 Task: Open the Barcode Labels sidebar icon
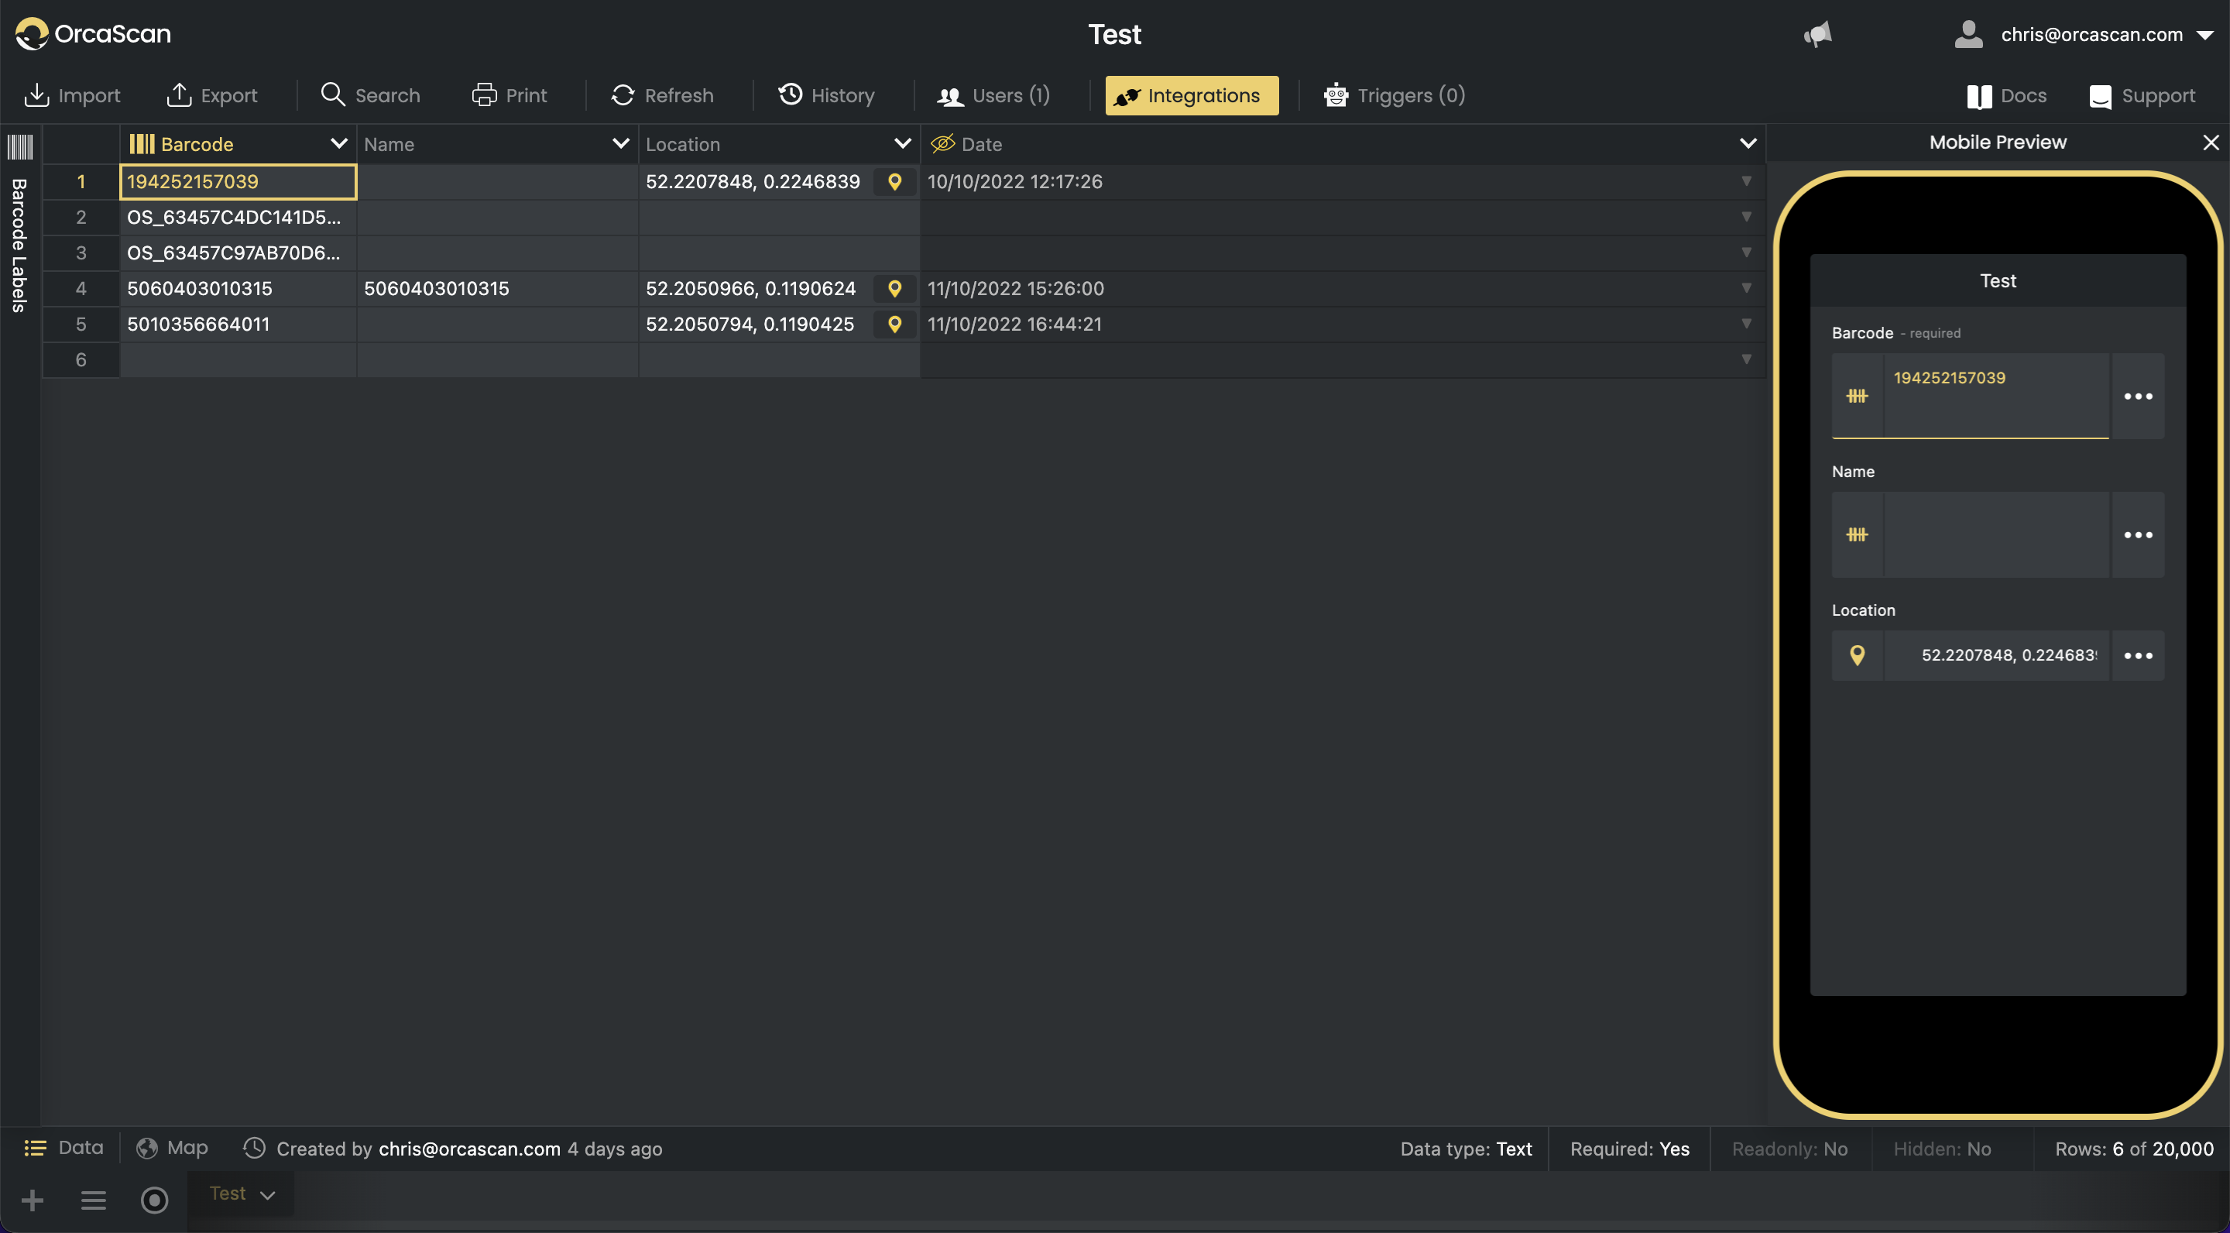coord(20,146)
